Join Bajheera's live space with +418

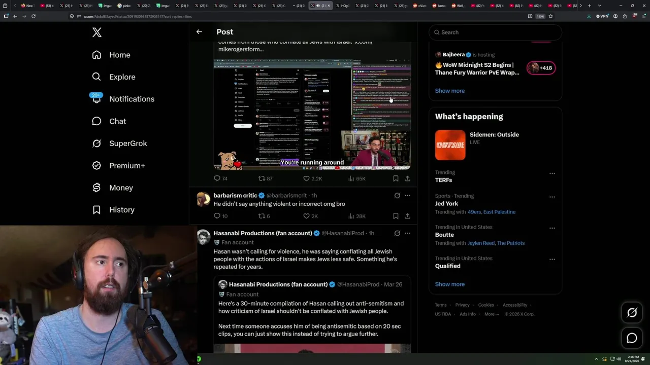click(541, 68)
